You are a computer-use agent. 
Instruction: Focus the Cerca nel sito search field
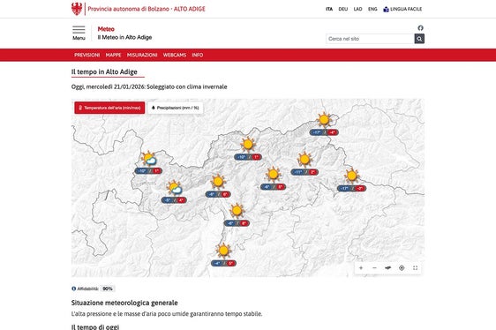tap(370, 39)
